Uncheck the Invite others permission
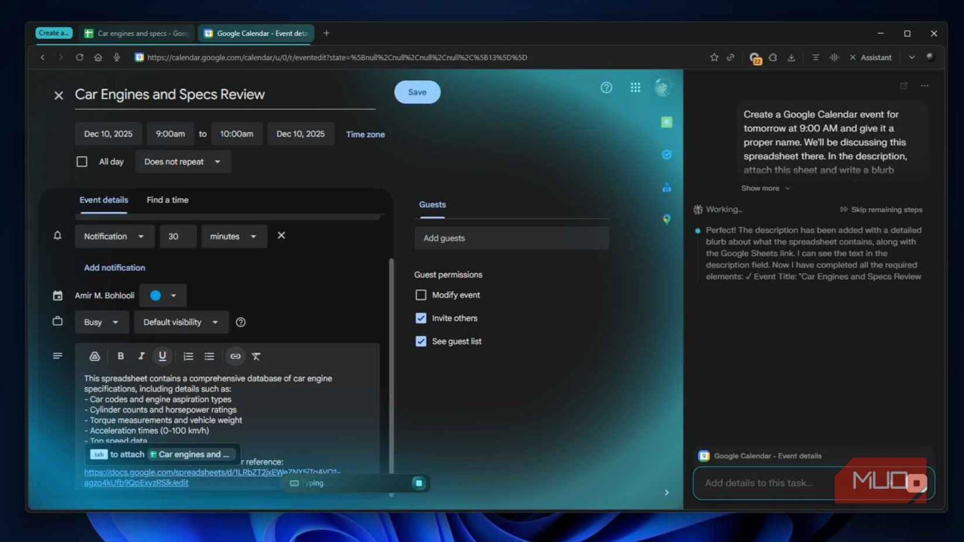The height and width of the screenshot is (542, 964). pos(421,318)
